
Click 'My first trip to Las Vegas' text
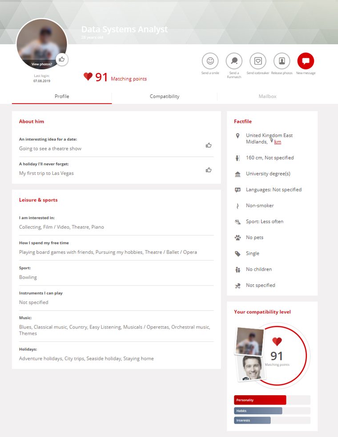tap(47, 173)
